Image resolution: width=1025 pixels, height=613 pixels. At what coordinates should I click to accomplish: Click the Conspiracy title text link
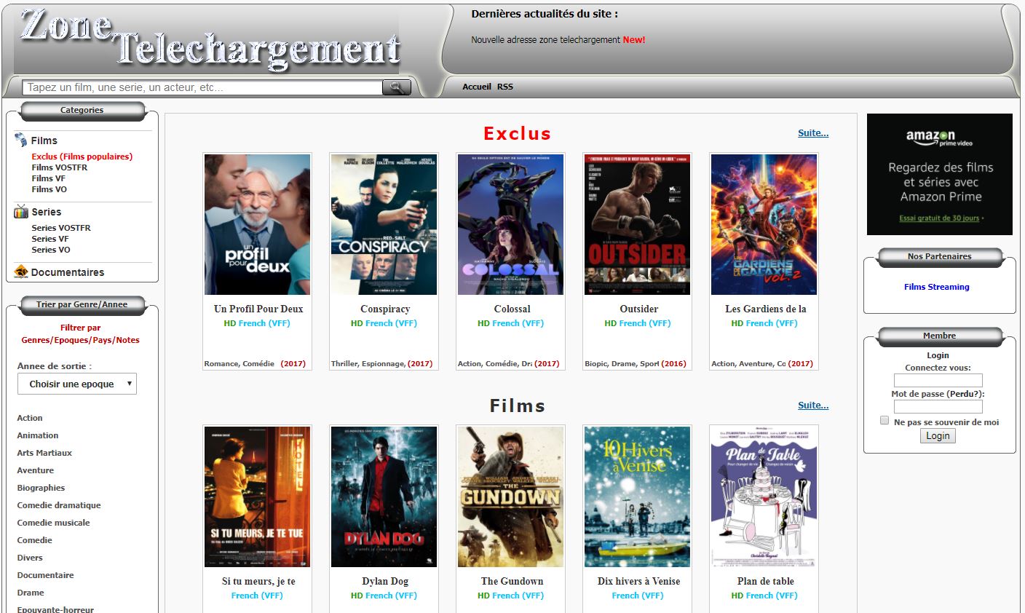385,309
